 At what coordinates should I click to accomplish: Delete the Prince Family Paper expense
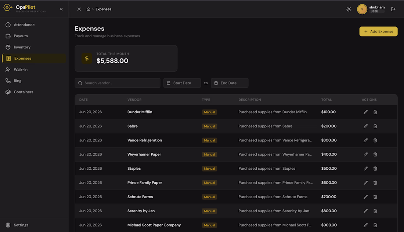(x=375, y=183)
